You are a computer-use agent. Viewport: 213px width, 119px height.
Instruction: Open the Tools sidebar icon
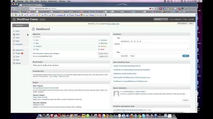click(14, 60)
